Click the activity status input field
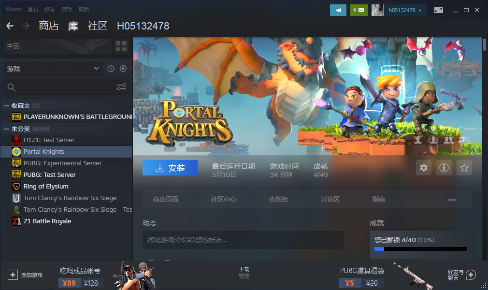488x290 pixels. point(244,240)
